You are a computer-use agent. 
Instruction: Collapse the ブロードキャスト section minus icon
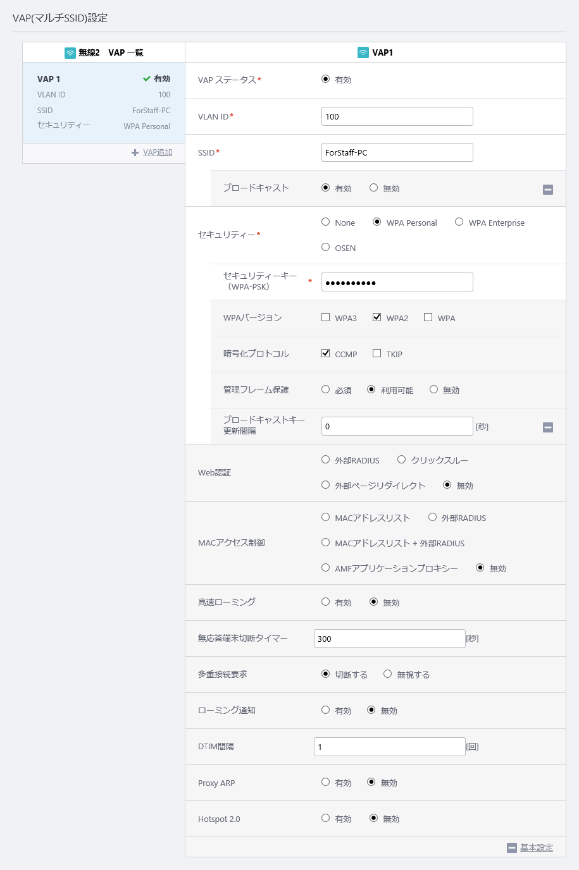[548, 189]
